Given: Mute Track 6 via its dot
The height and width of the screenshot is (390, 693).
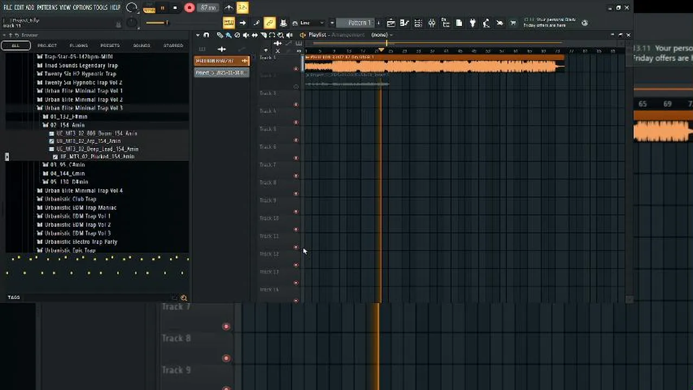Looking at the screenshot, I should [x=296, y=158].
